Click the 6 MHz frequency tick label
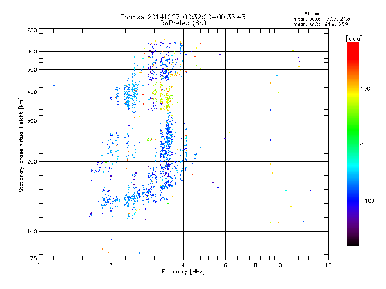Image resolution: width=386 pixels, height=289 pixels. pyautogui.click(x=225, y=265)
